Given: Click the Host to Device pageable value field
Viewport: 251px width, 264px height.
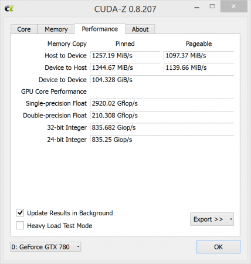Looking at the screenshot, I should click(x=199, y=56).
